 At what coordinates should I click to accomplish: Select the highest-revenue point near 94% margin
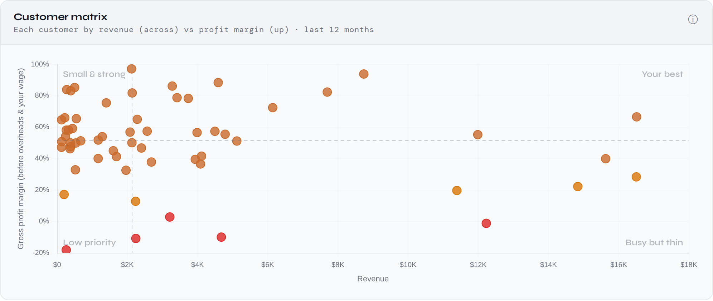[x=364, y=74]
